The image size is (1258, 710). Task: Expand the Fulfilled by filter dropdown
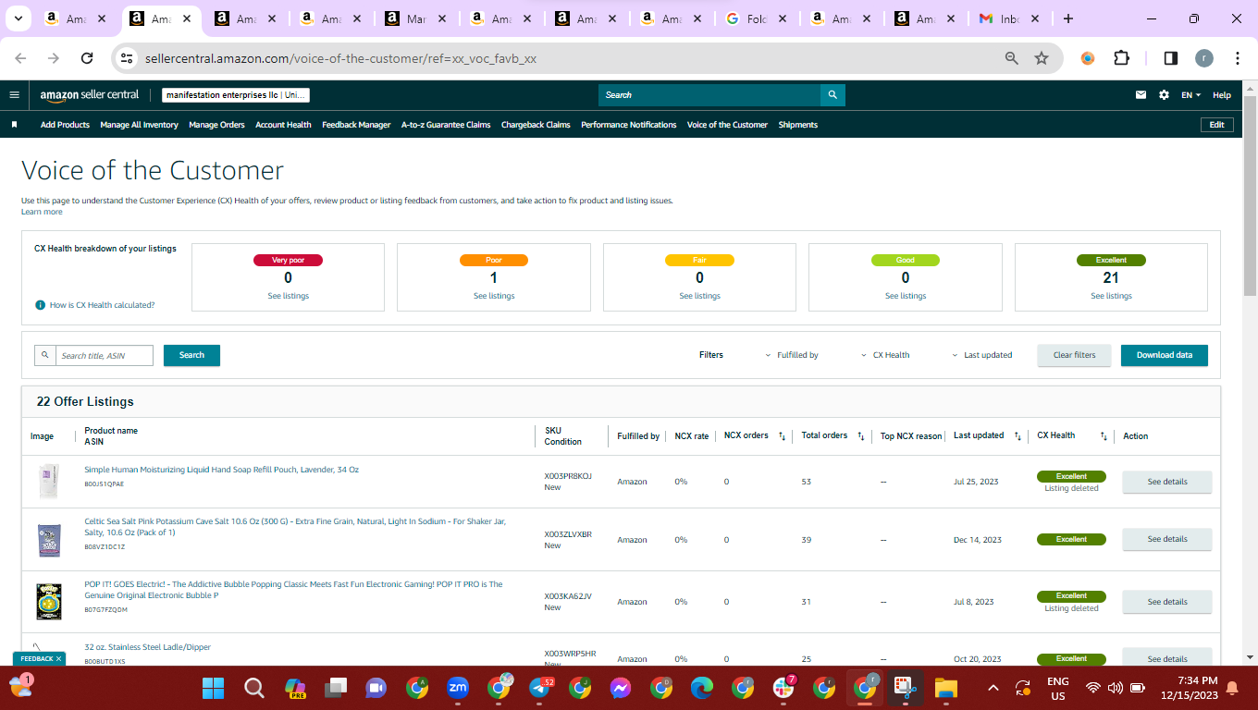click(x=792, y=355)
